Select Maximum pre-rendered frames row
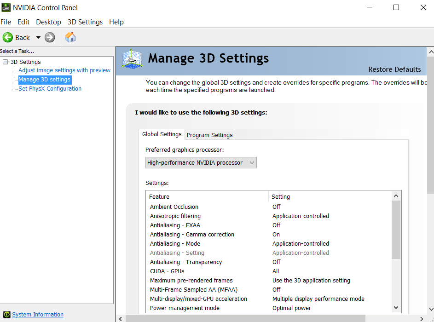 click(x=268, y=281)
